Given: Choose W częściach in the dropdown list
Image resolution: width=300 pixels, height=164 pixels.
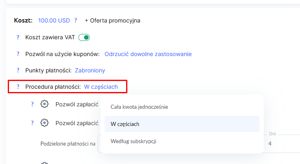Looking at the screenshot, I should pos(182,124).
